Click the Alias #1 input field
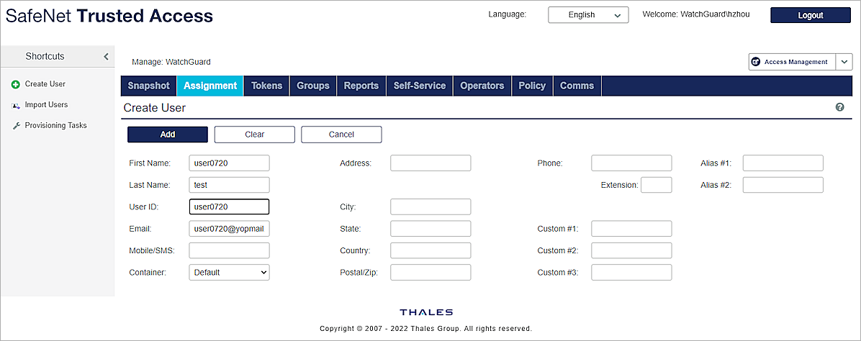This screenshot has height=341, width=861. click(x=783, y=163)
